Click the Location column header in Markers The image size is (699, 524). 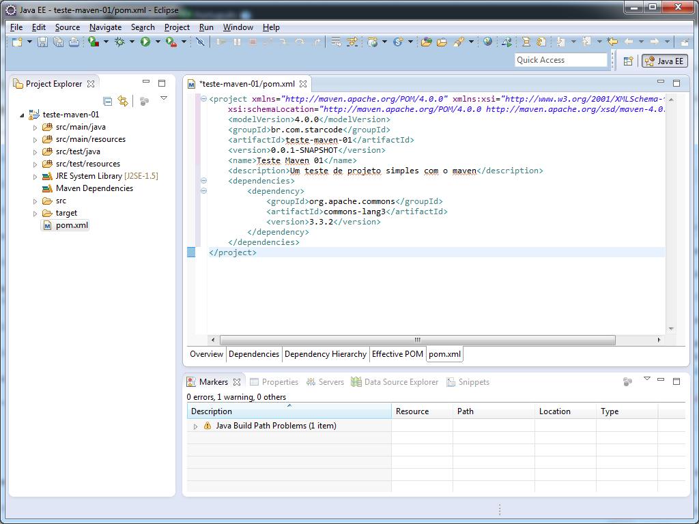[x=565, y=411]
